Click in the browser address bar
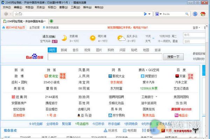Image resolution: width=210 pixels, height=139 pixels. tap(82, 14)
